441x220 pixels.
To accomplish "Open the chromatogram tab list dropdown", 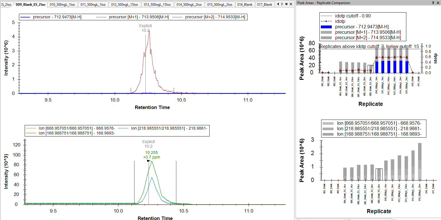I will [x=286, y=4].
